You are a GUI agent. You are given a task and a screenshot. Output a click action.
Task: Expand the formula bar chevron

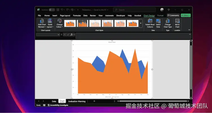(190, 34)
